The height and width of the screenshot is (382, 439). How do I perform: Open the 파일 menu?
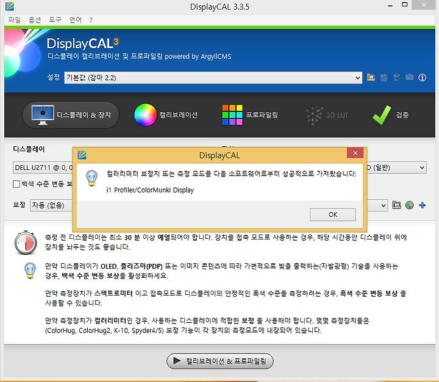pyautogui.click(x=14, y=20)
